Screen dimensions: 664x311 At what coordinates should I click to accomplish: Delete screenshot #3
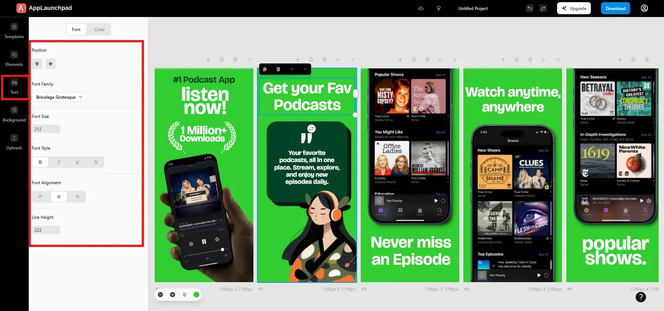(427, 59)
